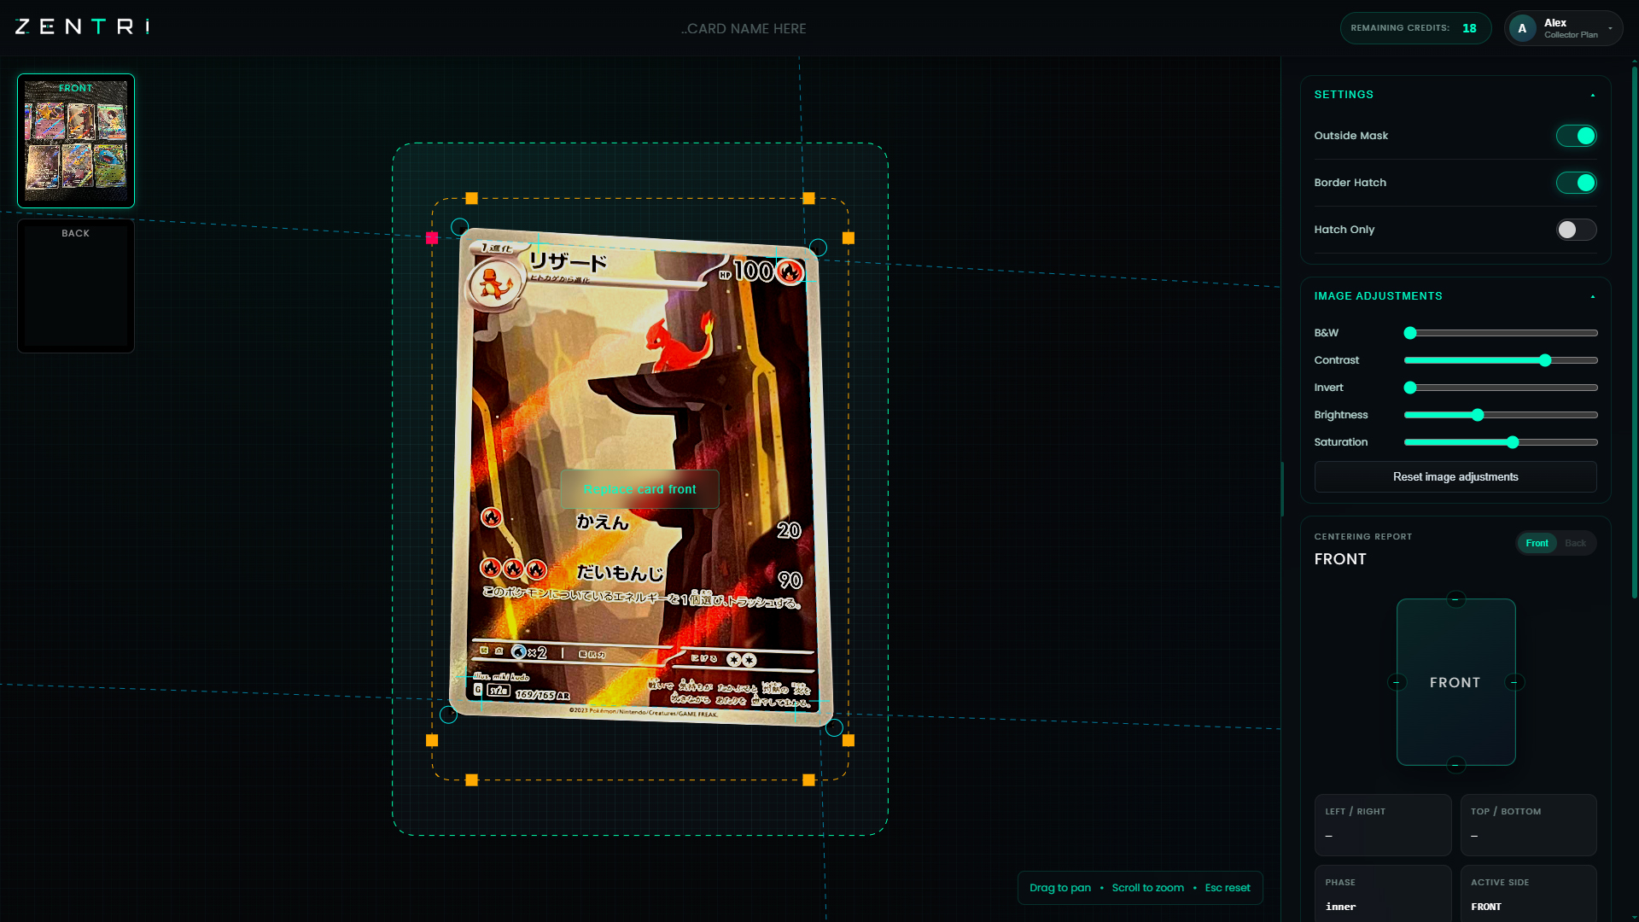Viewport: 1639px width, 922px height.
Task: Click the Saturation slider handle
Action: [x=1513, y=442]
